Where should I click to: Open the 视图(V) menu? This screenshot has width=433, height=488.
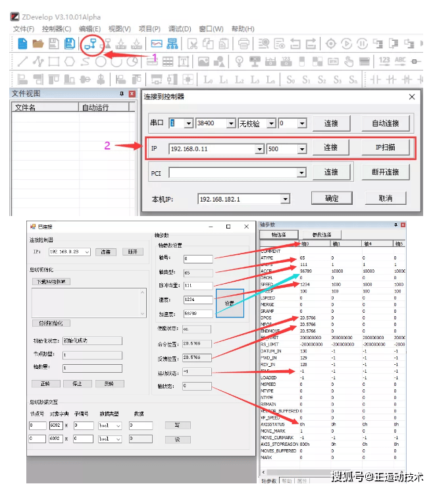pyautogui.click(x=120, y=29)
